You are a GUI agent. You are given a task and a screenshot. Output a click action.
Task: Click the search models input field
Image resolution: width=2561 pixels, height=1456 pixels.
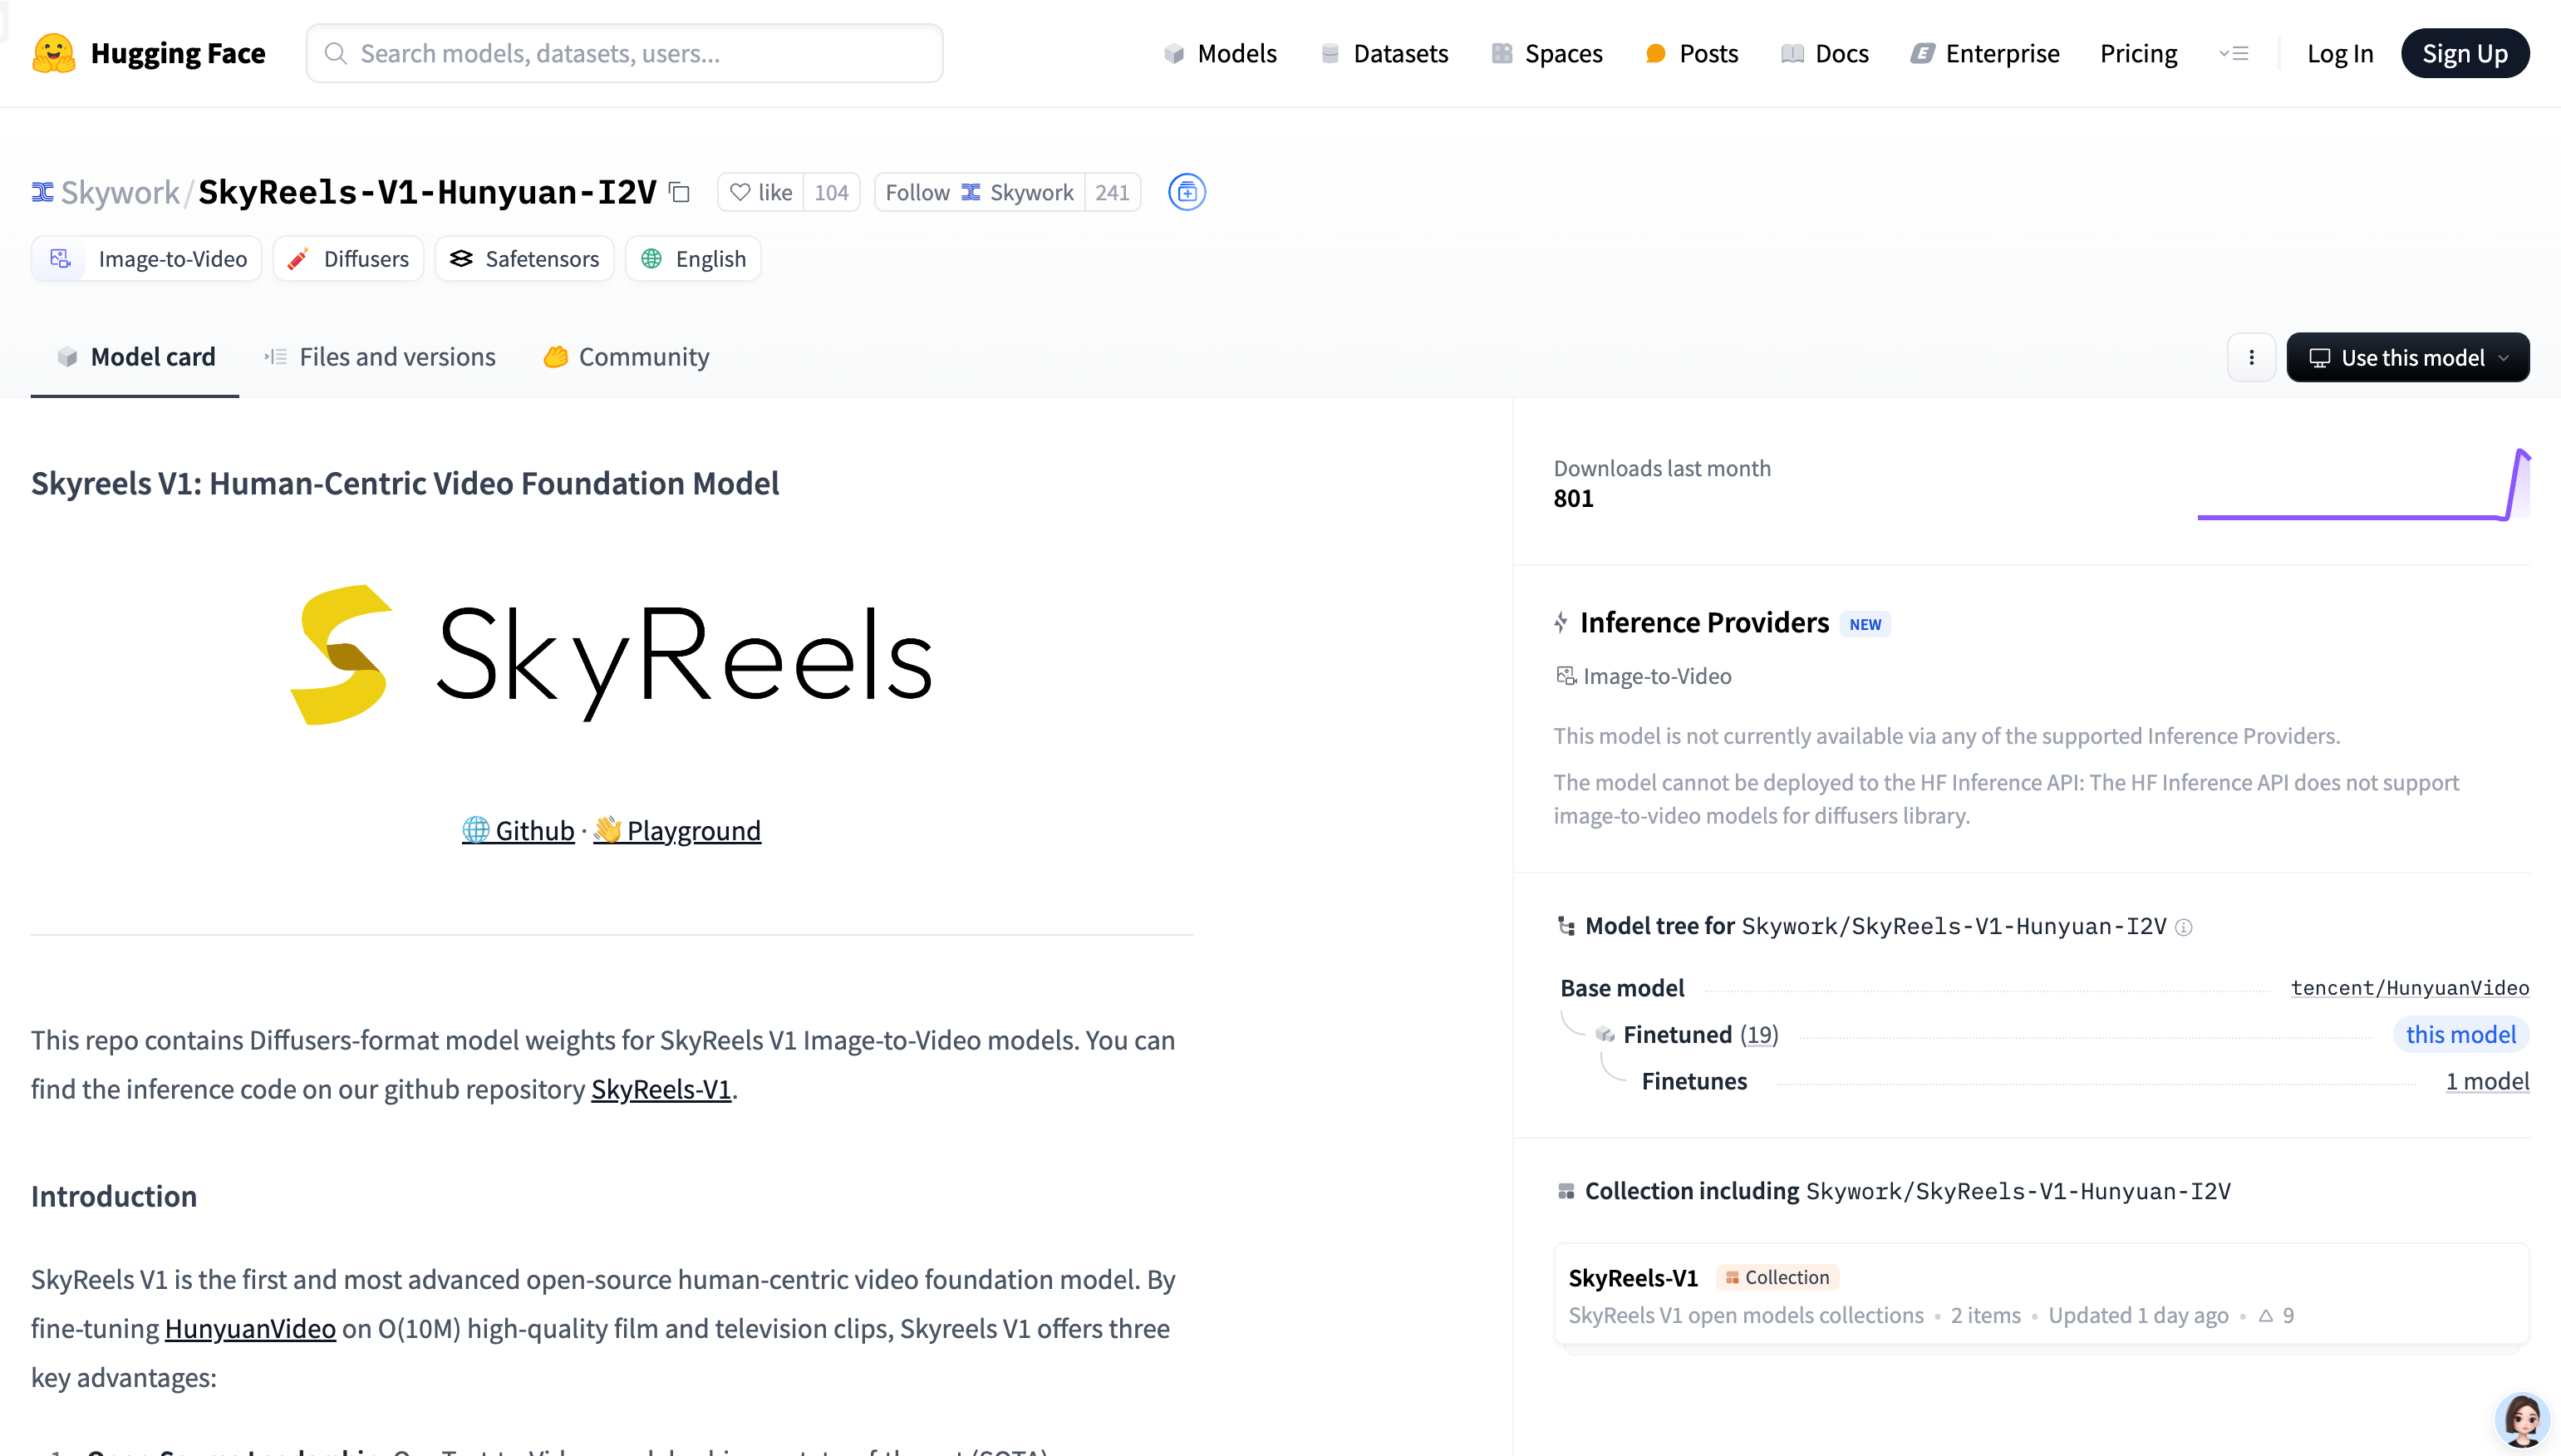pos(624,53)
